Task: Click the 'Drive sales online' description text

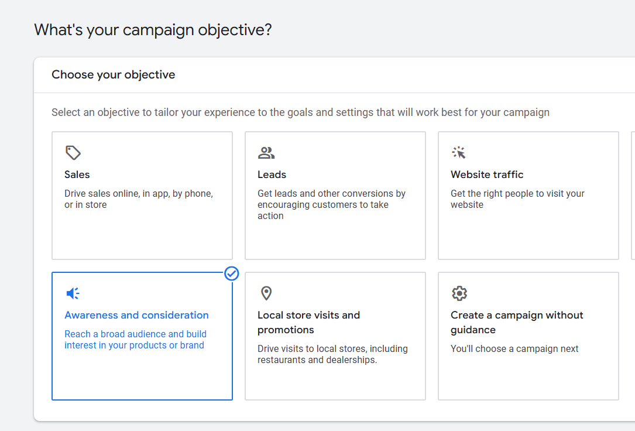Action: click(138, 199)
